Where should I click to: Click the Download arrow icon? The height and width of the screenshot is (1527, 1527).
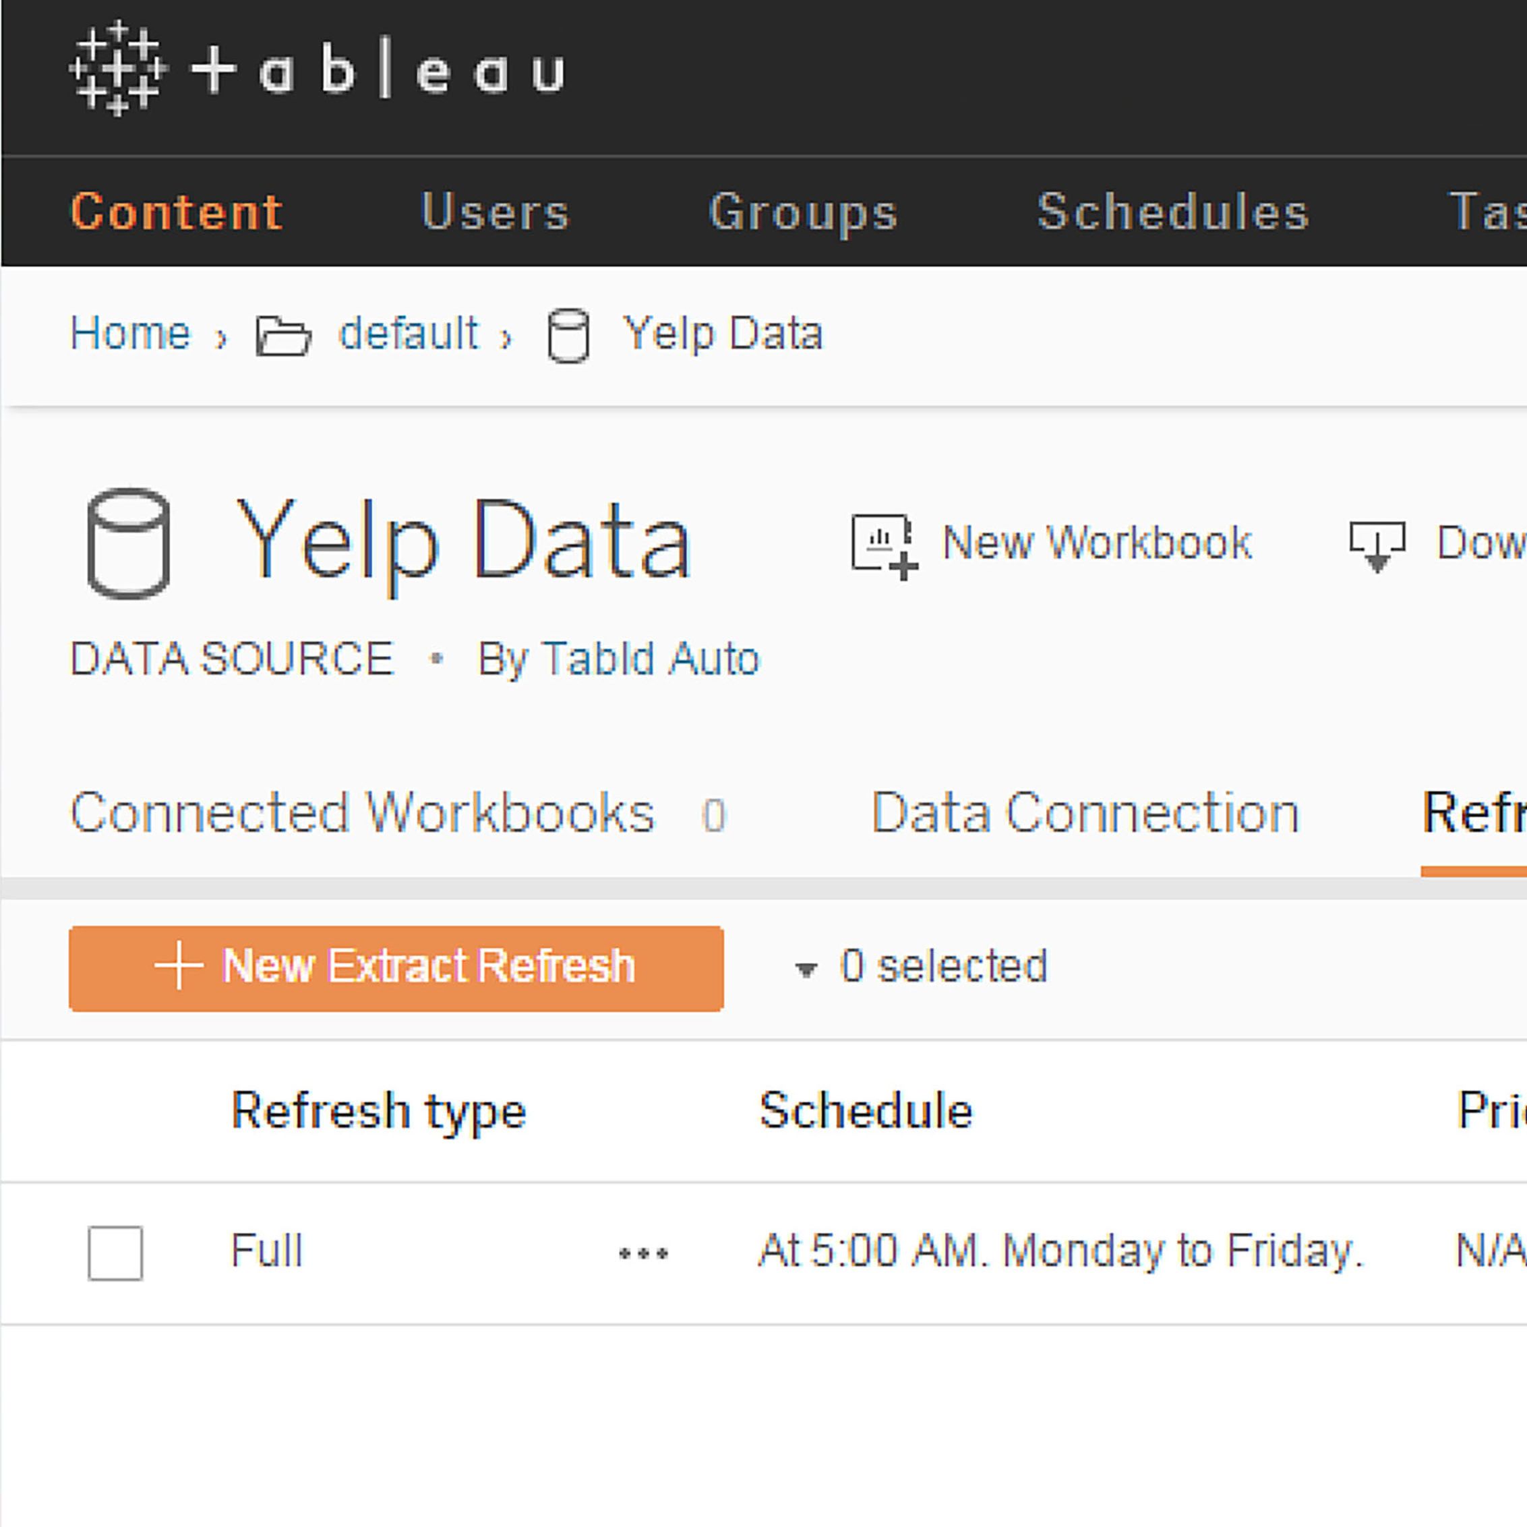click(1377, 545)
